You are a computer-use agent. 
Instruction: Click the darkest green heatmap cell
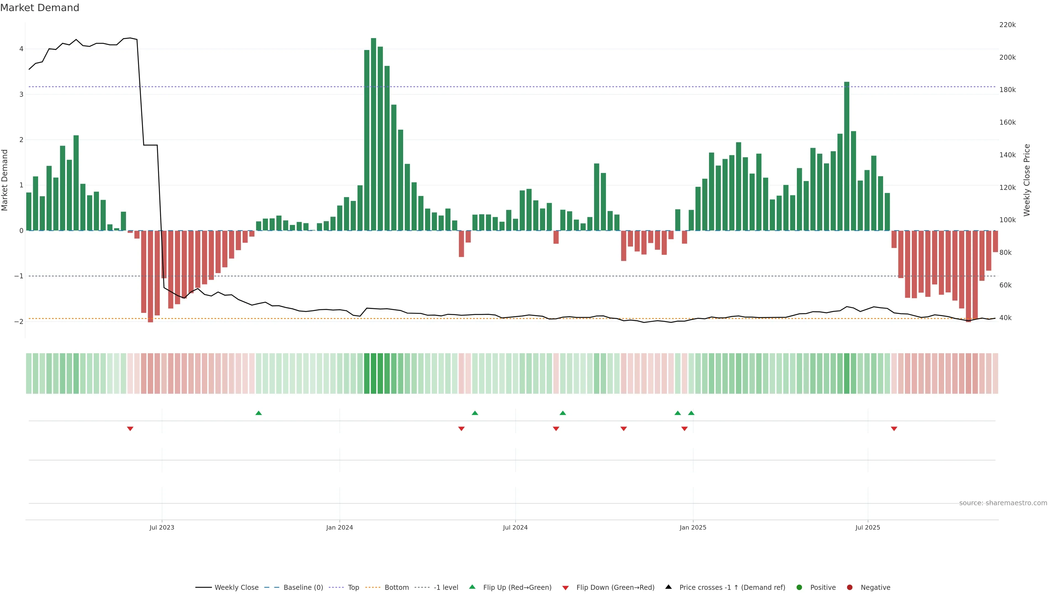click(374, 373)
